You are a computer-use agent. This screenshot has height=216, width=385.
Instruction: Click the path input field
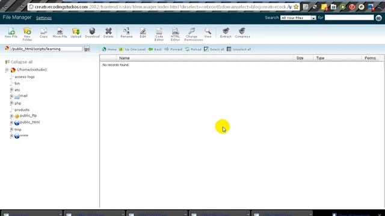pos(46,49)
